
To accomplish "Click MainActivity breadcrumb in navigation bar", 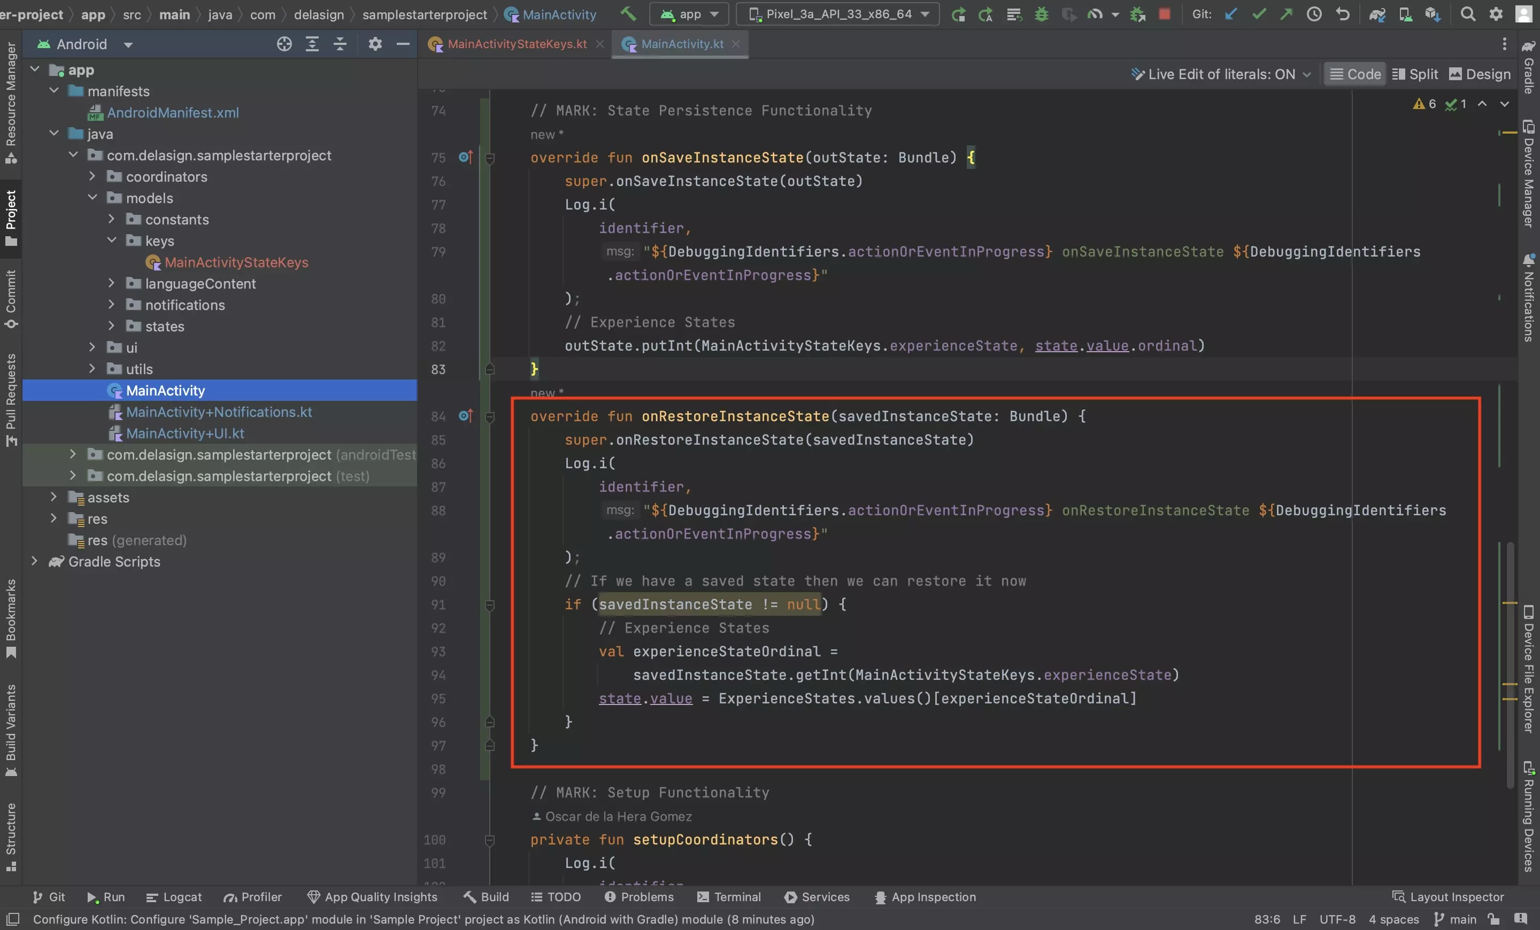I will (551, 14).
